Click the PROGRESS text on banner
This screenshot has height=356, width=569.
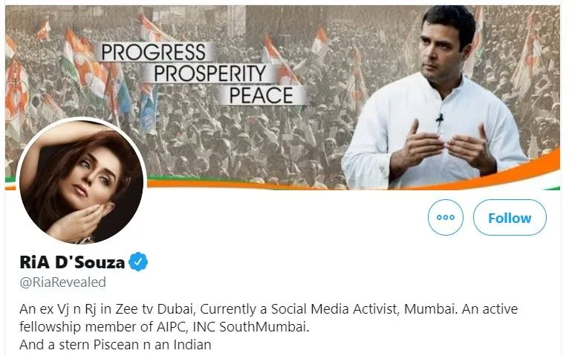(x=154, y=52)
